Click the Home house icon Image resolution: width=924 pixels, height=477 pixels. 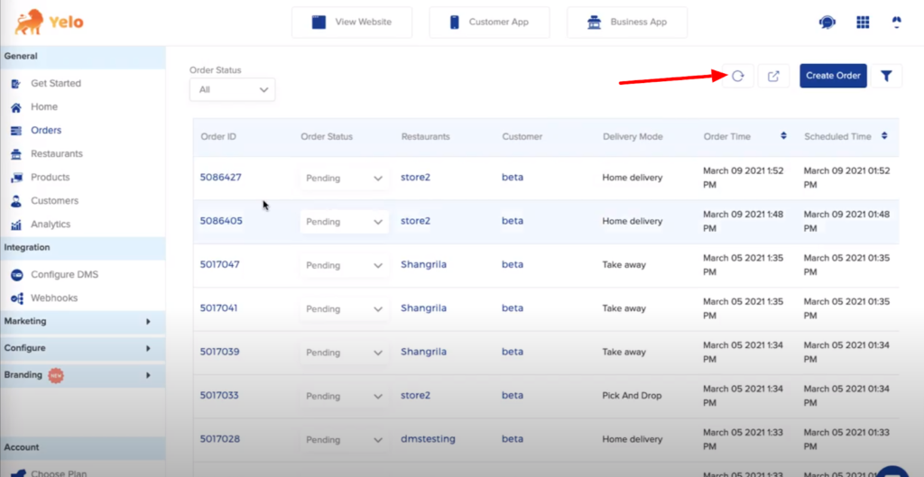point(16,107)
